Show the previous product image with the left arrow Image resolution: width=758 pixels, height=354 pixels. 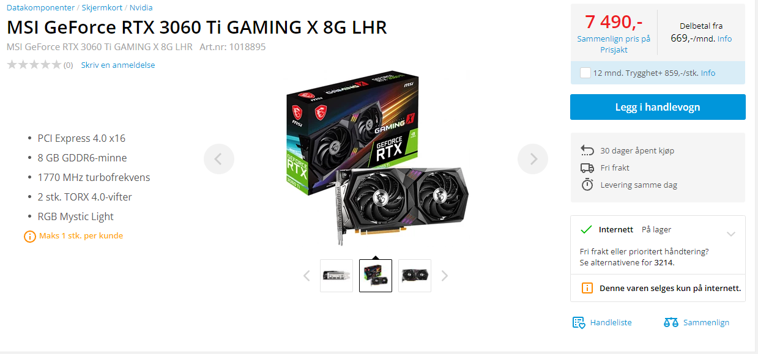tap(219, 159)
